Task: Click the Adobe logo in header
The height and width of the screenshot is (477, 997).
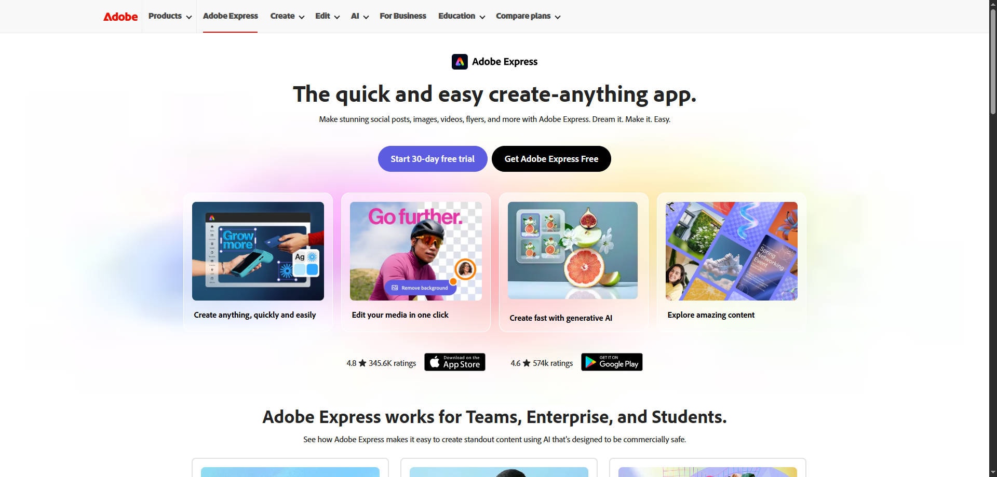Action: point(120,17)
